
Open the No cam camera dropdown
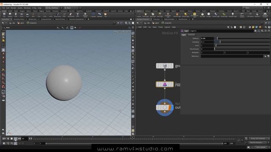[x=126, y=32]
